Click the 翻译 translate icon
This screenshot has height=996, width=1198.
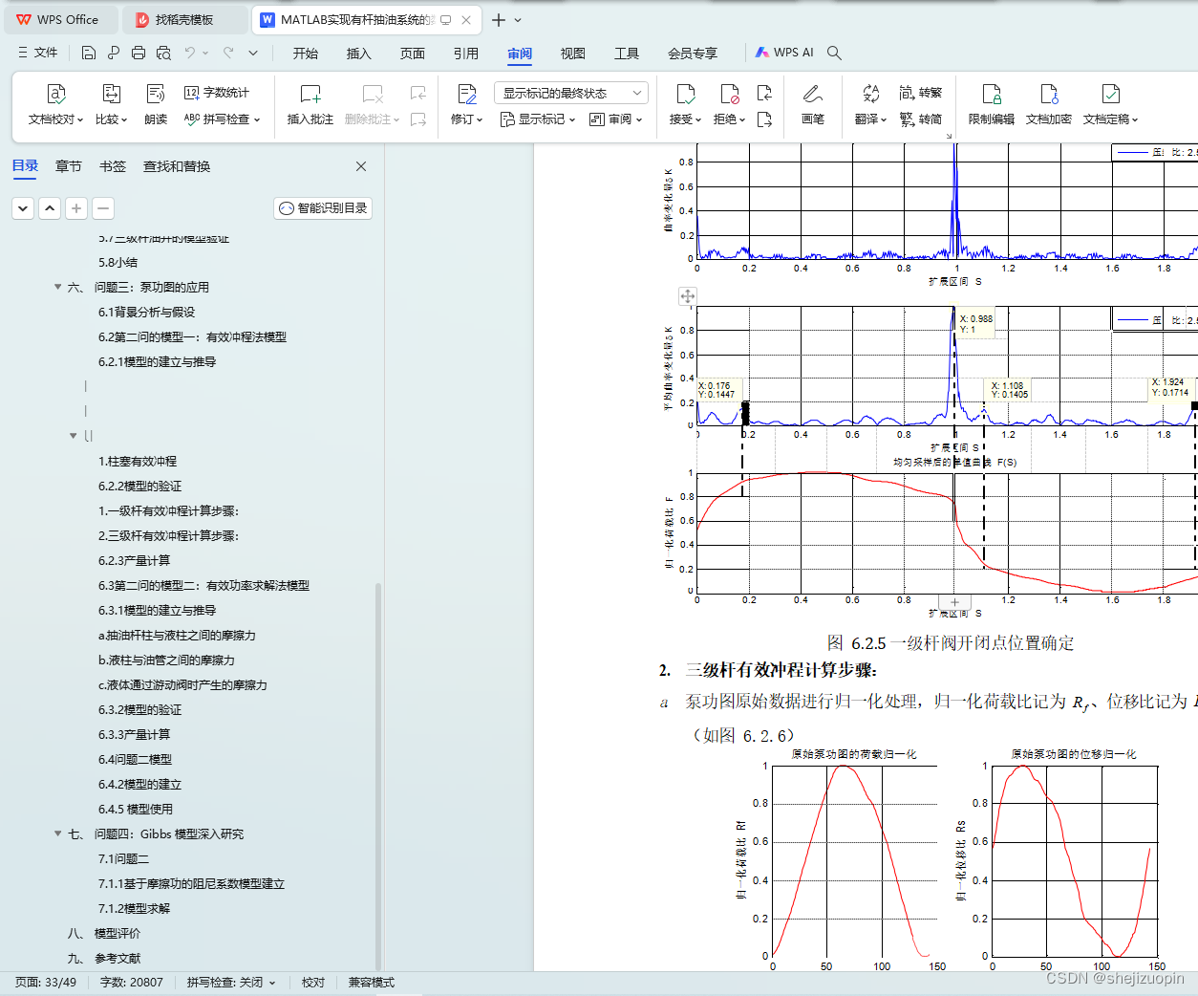point(870,94)
